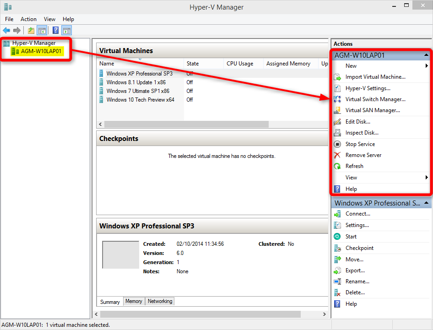Click the Inspect Disk icon

coord(337,133)
